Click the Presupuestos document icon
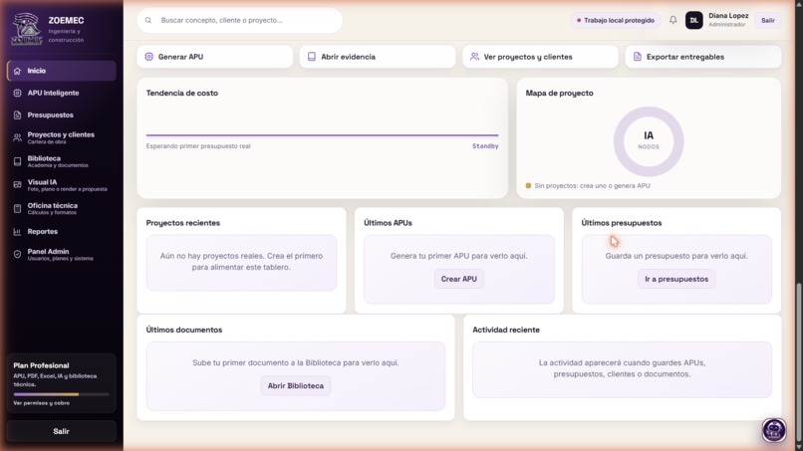Image resolution: width=803 pixels, height=451 pixels. coord(17,115)
